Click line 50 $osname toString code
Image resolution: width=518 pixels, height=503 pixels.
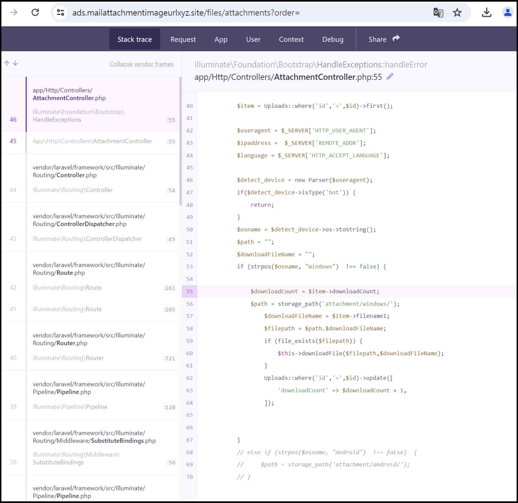[x=306, y=229]
